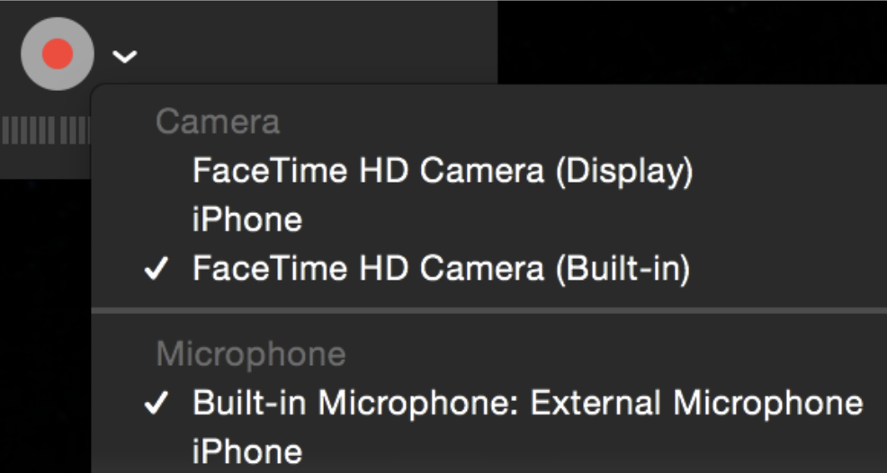The image size is (887, 473).
Task: Collapse the options menu via the chevron arrow
Action: tap(125, 58)
